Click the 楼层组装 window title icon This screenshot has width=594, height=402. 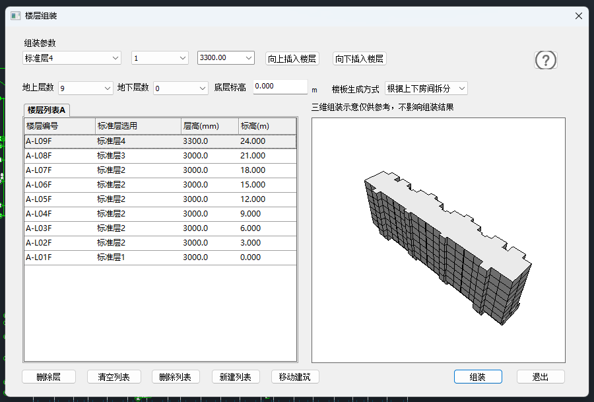(x=16, y=16)
